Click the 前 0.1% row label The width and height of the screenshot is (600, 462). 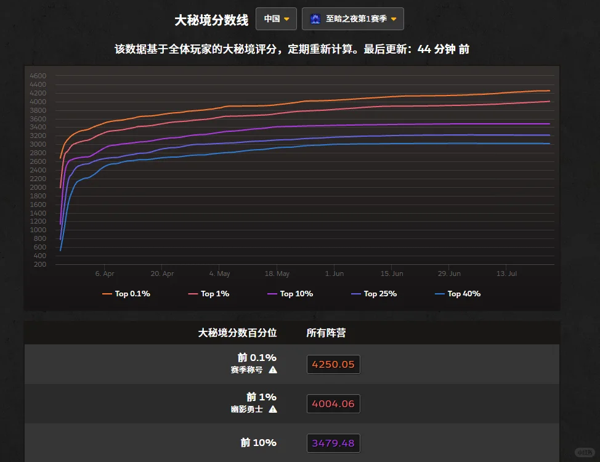[257, 357]
